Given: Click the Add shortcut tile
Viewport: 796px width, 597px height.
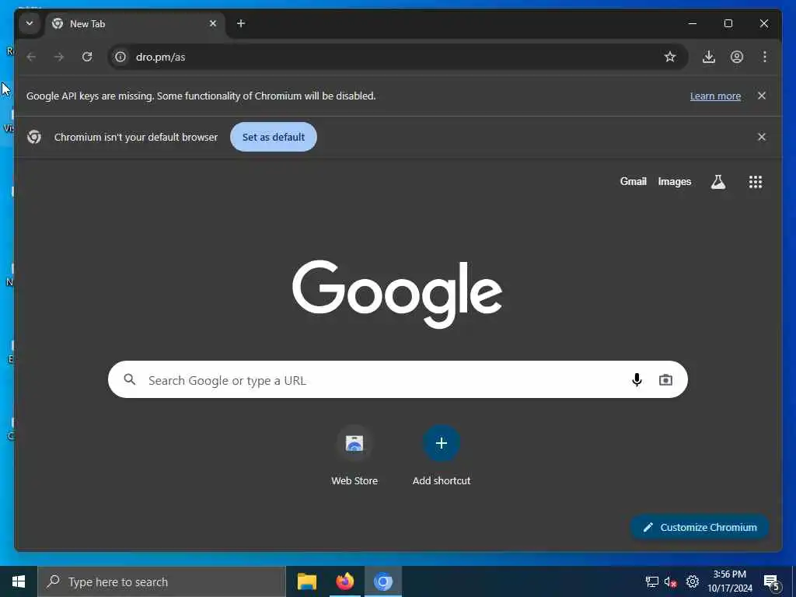Looking at the screenshot, I should point(442,456).
